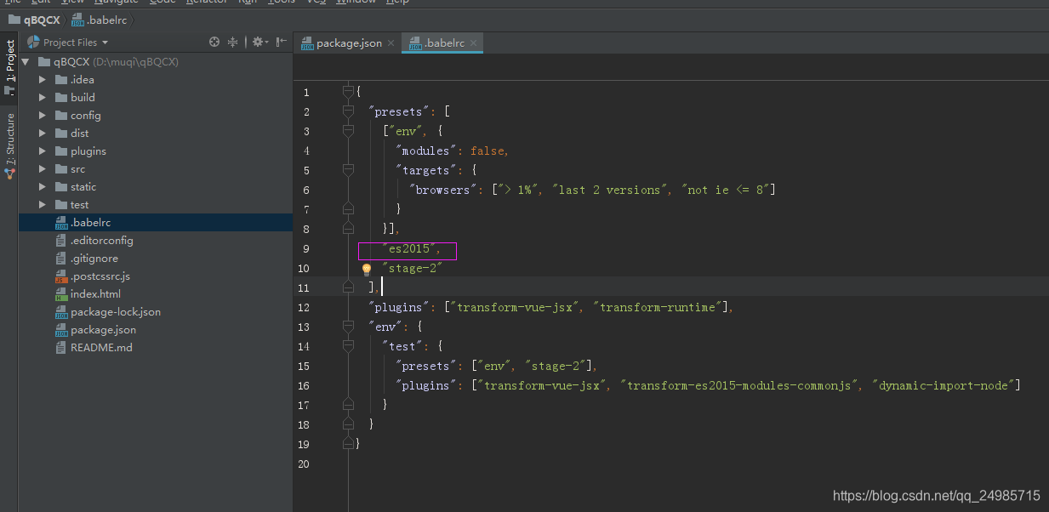Close the package.json editor tab

(391, 43)
